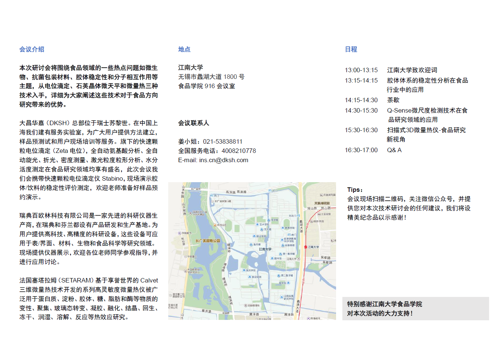This screenshot has height=351, width=498.
Task: Click the 东北门 gate icon on map
Action: point(298,216)
